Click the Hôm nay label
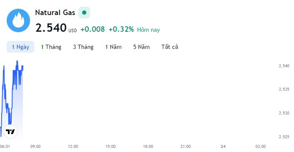Screen dimensions: 294x152 click(148, 30)
